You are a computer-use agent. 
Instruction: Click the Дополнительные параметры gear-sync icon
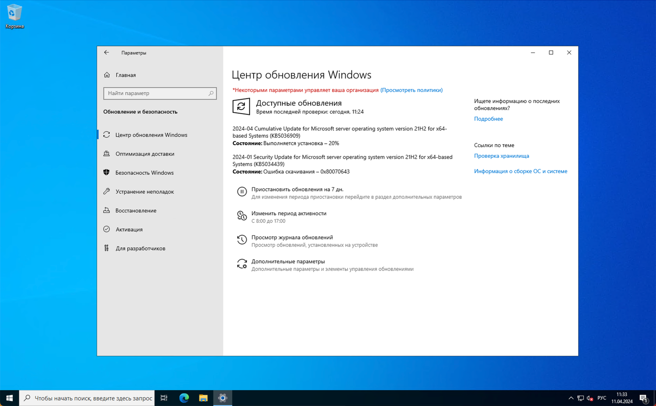click(x=242, y=264)
